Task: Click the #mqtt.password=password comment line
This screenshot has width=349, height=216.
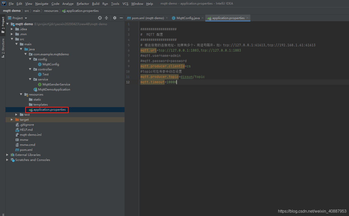Action: [x=164, y=61]
